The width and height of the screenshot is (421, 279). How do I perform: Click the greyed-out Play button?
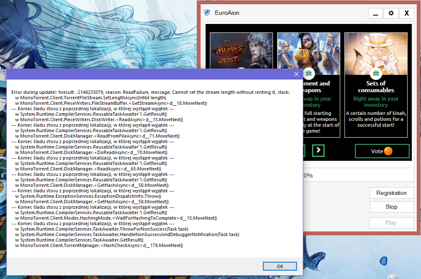pos(391,223)
